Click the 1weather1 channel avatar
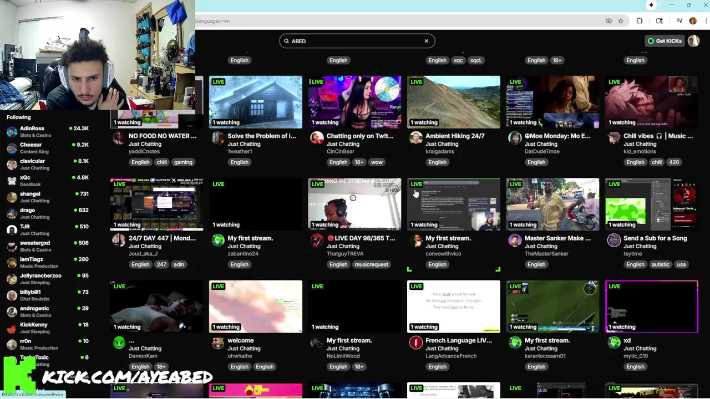Viewport: 710px width, 399px height. pos(218,138)
